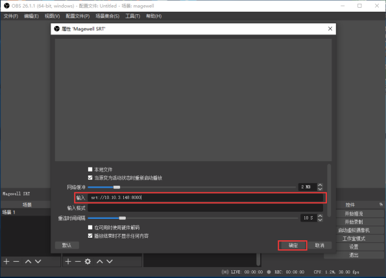The height and width of the screenshot is (278, 386).
Task: Open the 文件(F) menu
Action: coord(11,16)
